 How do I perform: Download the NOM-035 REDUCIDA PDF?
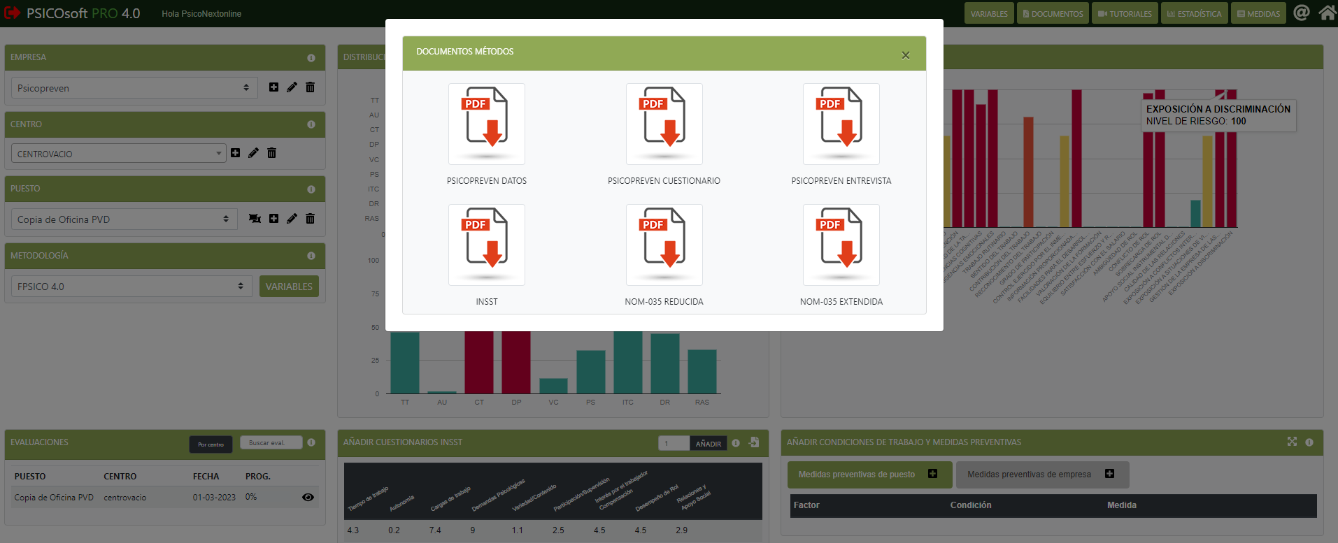[664, 245]
